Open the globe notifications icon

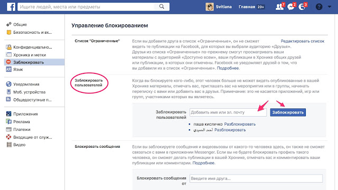click(302, 7)
